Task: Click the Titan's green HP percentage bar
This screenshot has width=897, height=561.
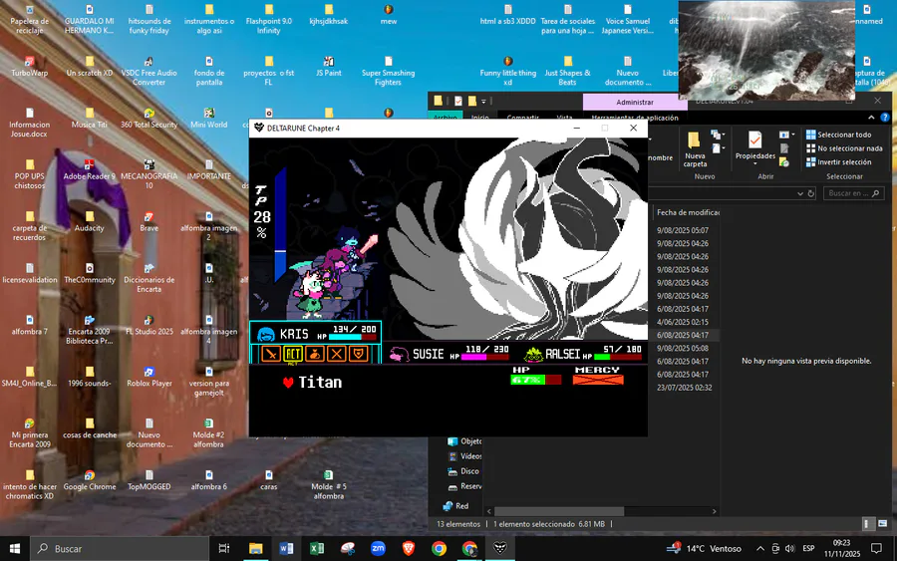Action: [536, 380]
